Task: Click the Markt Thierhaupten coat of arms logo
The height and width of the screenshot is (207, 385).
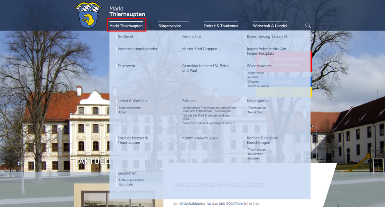Action: pos(88,15)
